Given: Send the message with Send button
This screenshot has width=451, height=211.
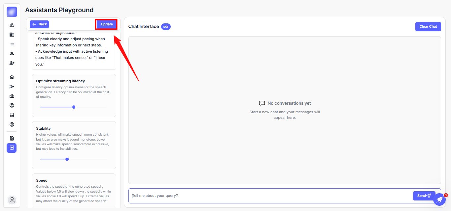Looking at the screenshot, I should [x=424, y=196].
